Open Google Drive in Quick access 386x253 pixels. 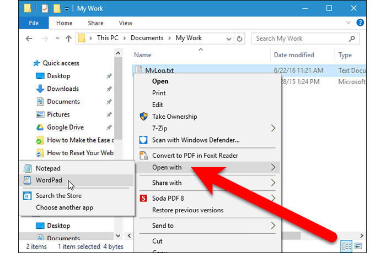pyautogui.click(x=65, y=127)
